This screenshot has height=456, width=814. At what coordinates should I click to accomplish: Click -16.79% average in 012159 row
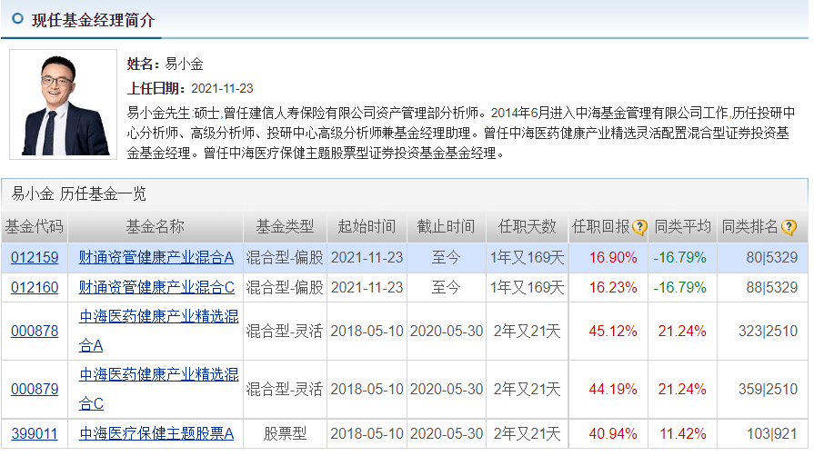click(x=679, y=258)
